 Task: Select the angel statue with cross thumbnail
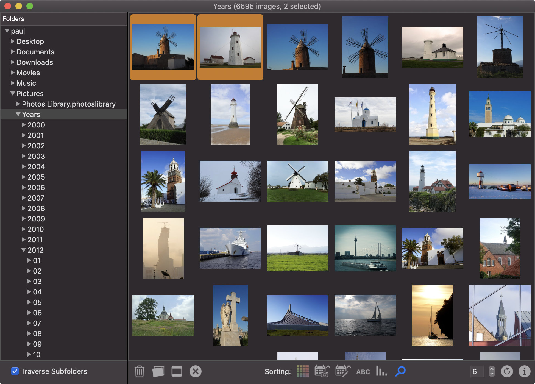coord(231,315)
